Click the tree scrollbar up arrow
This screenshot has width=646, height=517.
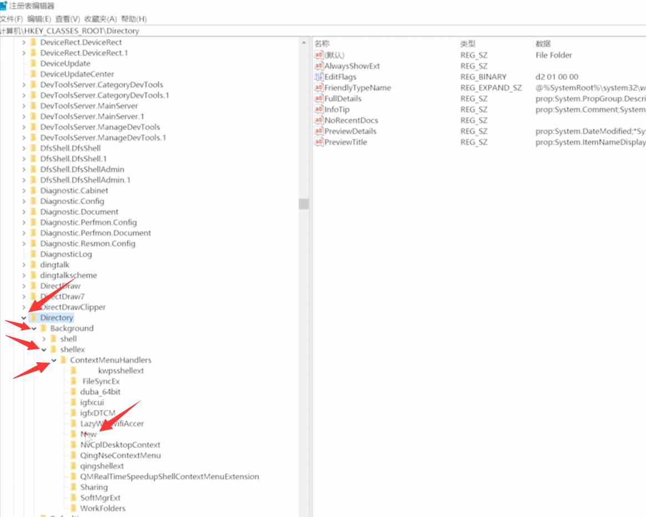(304, 43)
